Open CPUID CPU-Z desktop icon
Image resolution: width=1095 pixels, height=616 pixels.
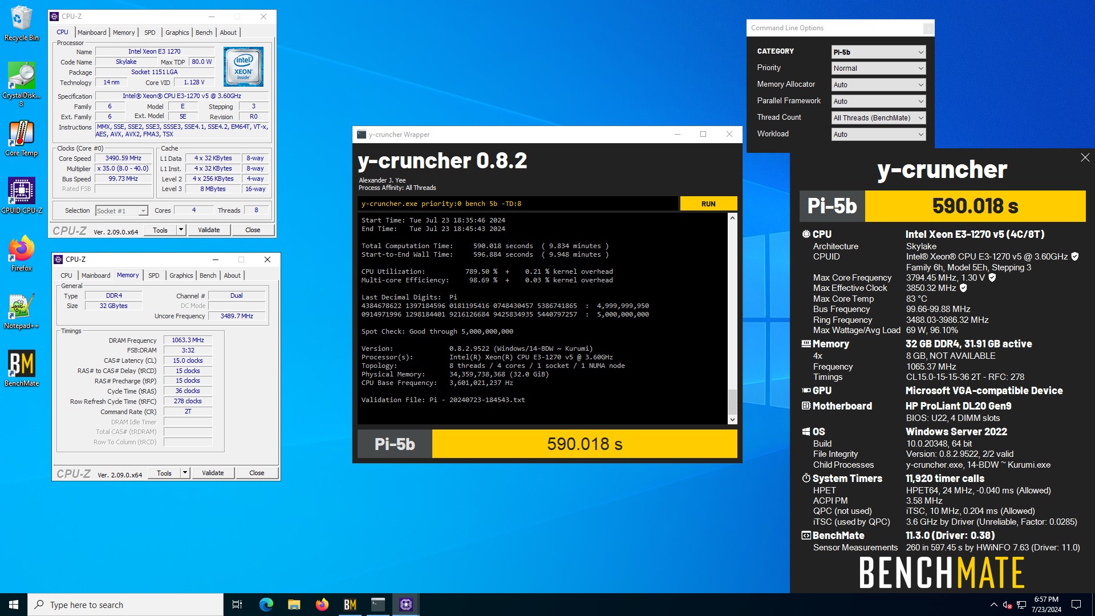pos(22,195)
